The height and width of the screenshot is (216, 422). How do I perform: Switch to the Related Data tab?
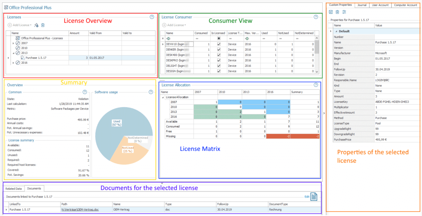pyautogui.click(x=13, y=189)
